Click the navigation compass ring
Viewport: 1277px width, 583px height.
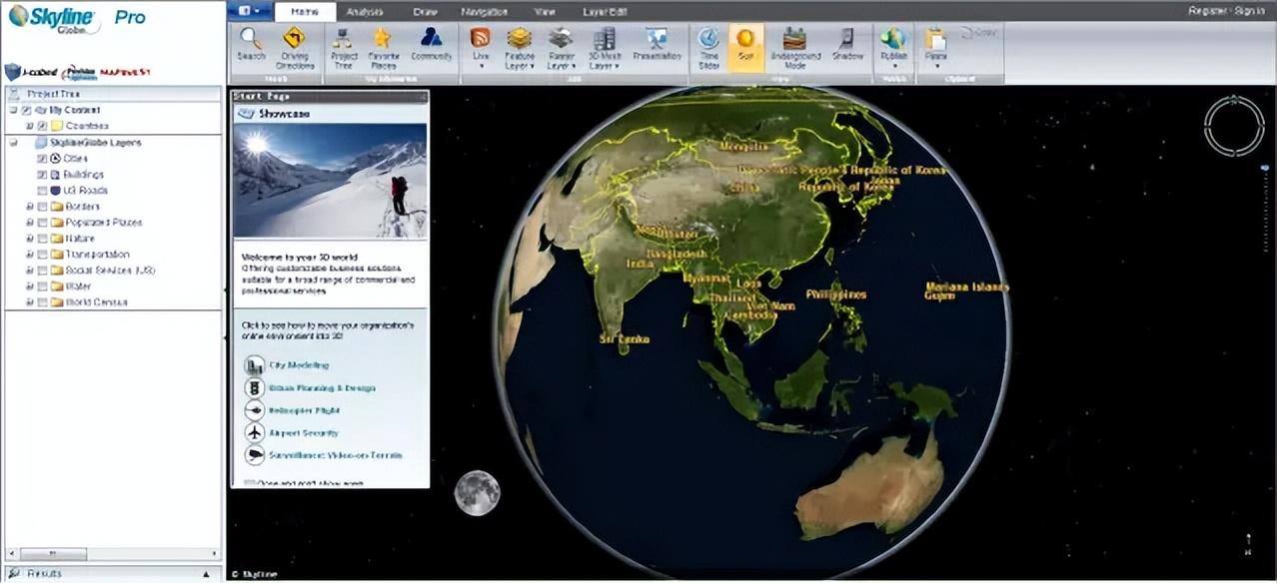1234,126
